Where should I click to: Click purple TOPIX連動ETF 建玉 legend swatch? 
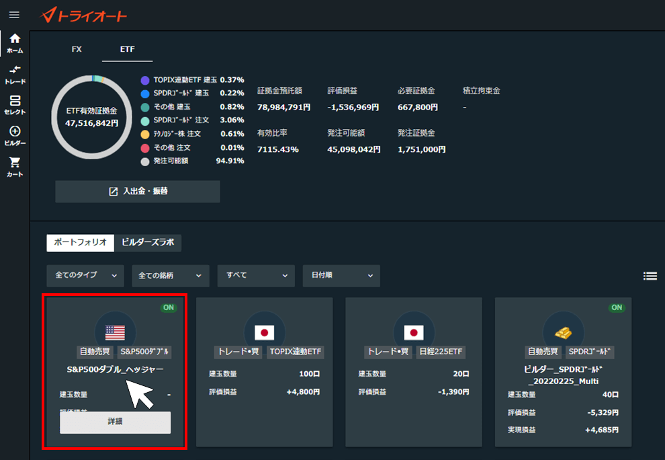click(145, 80)
